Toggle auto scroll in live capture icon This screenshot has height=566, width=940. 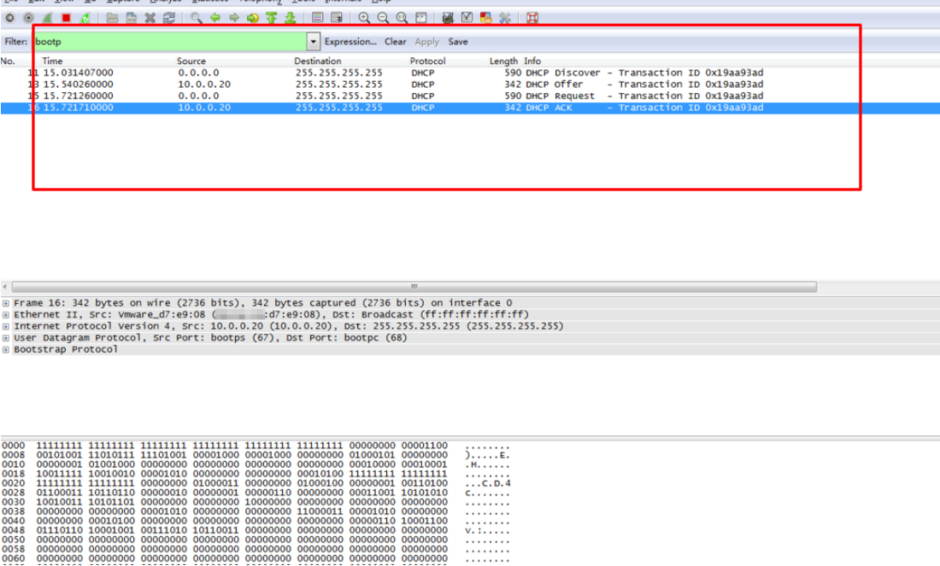coord(337,18)
